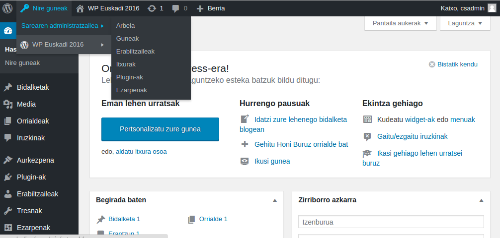Click the user icon next to Erabiltzaileak sidebar
This screenshot has width=500, height=238.
pos(7,194)
